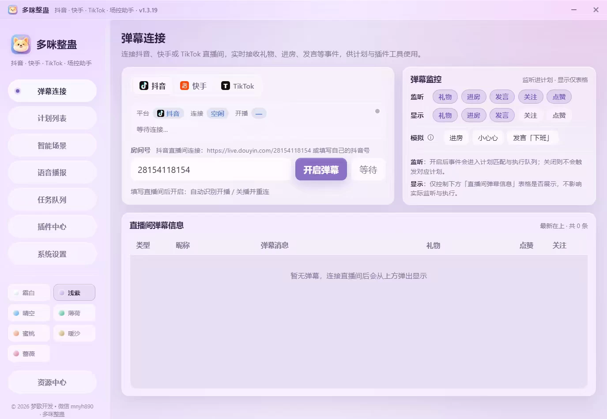Screen dimensions: 607x419
Task: Switch to the TikTok platform tab
Action: click(238, 86)
